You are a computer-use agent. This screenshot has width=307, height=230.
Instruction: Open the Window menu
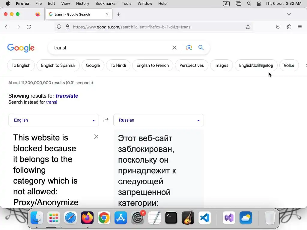pos(145,4)
